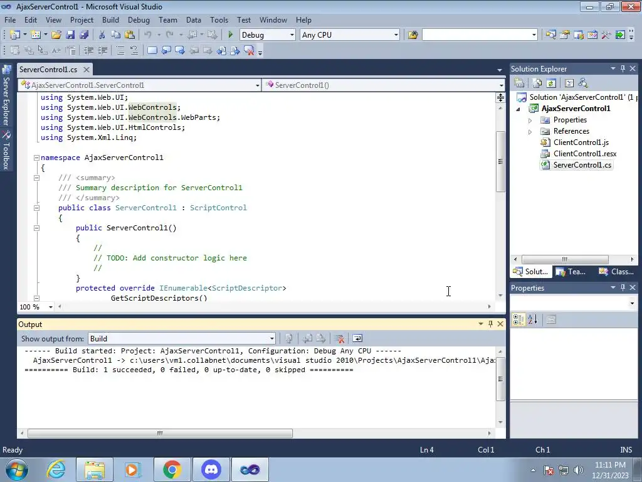This screenshot has width=642, height=482.
Task: Increase line indent icon
Action: pos(102,50)
